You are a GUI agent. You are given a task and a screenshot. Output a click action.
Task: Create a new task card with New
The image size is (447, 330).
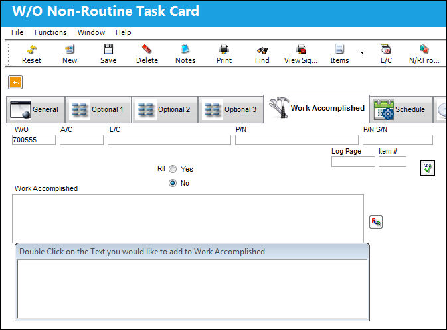coord(70,54)
